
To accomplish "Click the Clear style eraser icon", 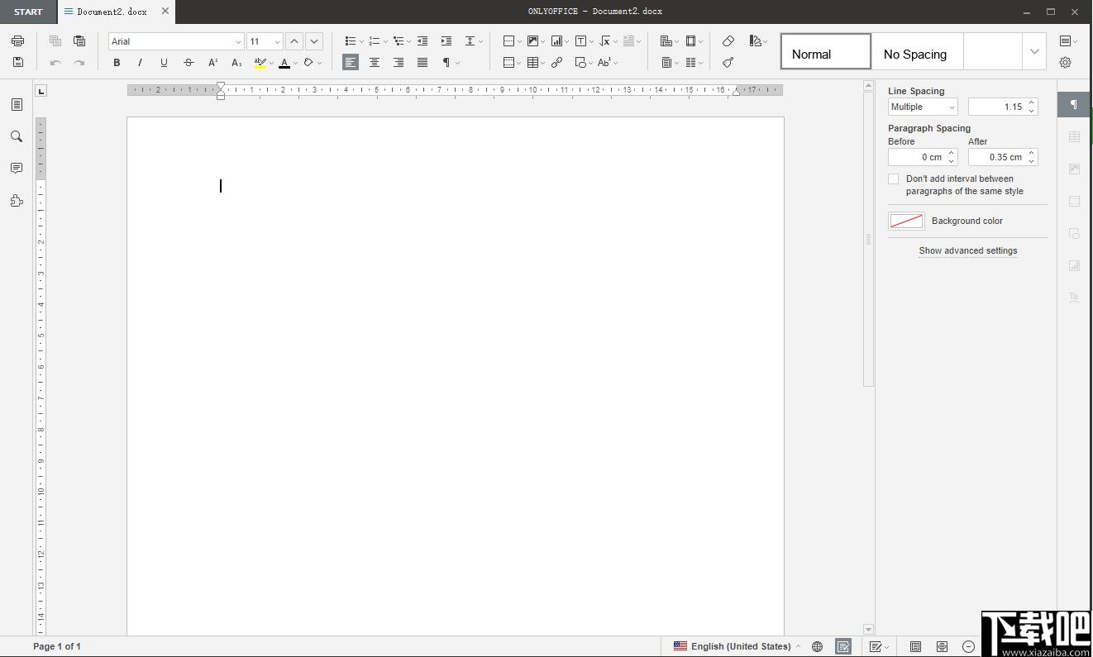I will tap(728, 40).
